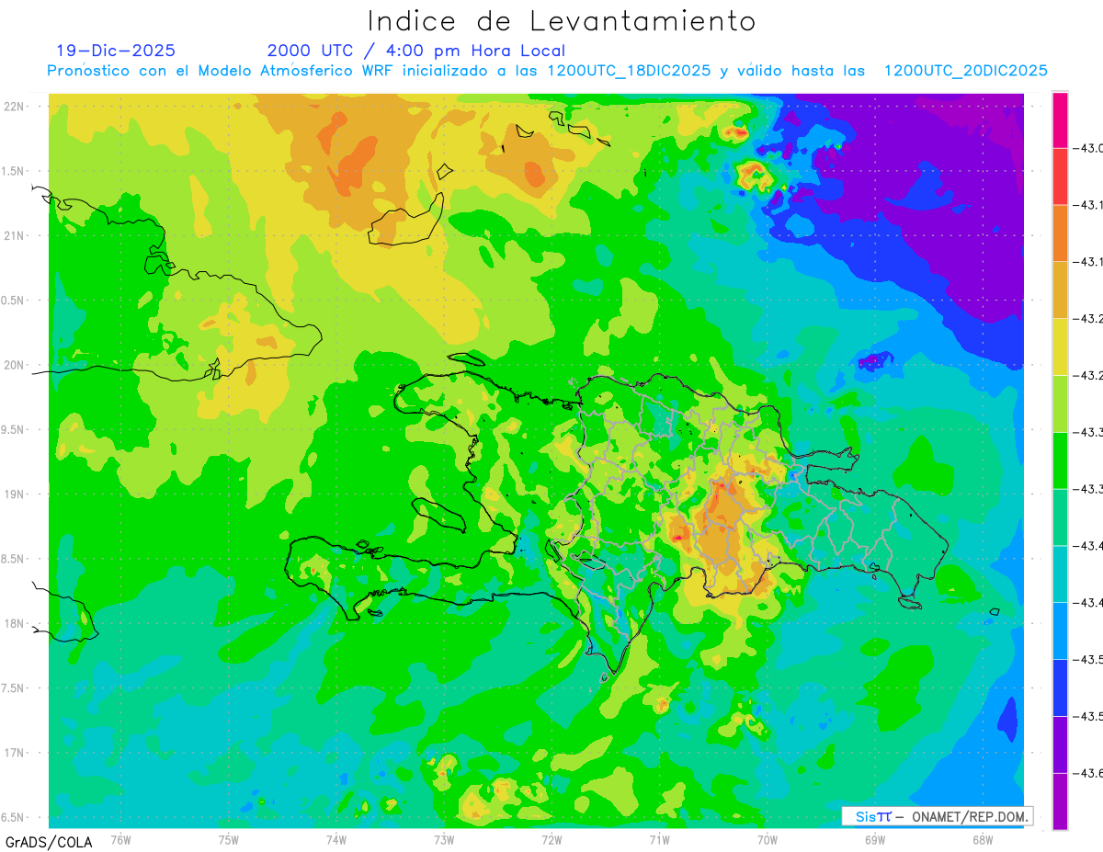Click the 72W longitude label
1103x852 pixels.
tap(551, 839)
